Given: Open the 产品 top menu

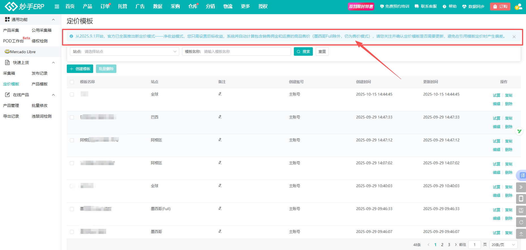Looking at the screenshot, I should click(x=87, y=7).
